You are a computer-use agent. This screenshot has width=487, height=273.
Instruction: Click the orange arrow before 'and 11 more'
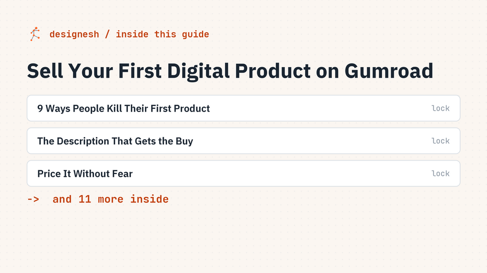click(33, 199)
